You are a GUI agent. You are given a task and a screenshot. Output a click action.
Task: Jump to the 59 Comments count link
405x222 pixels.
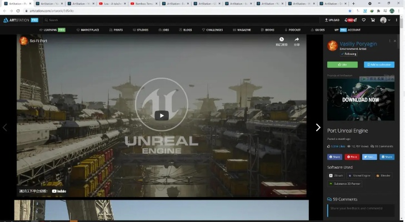click(x=382, y=146)
